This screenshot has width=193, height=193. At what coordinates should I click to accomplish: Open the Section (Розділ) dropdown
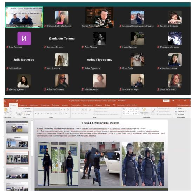[x=28, y=114]
